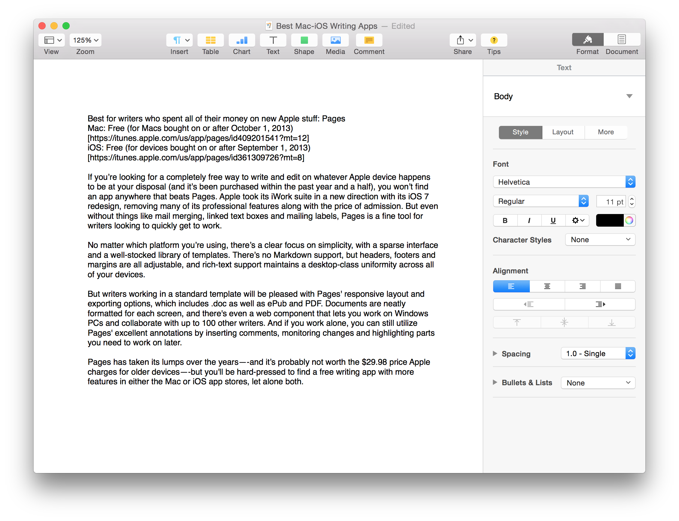Toggle Italic formatting on text
The image size is (679, 521).
coord(529,219)
